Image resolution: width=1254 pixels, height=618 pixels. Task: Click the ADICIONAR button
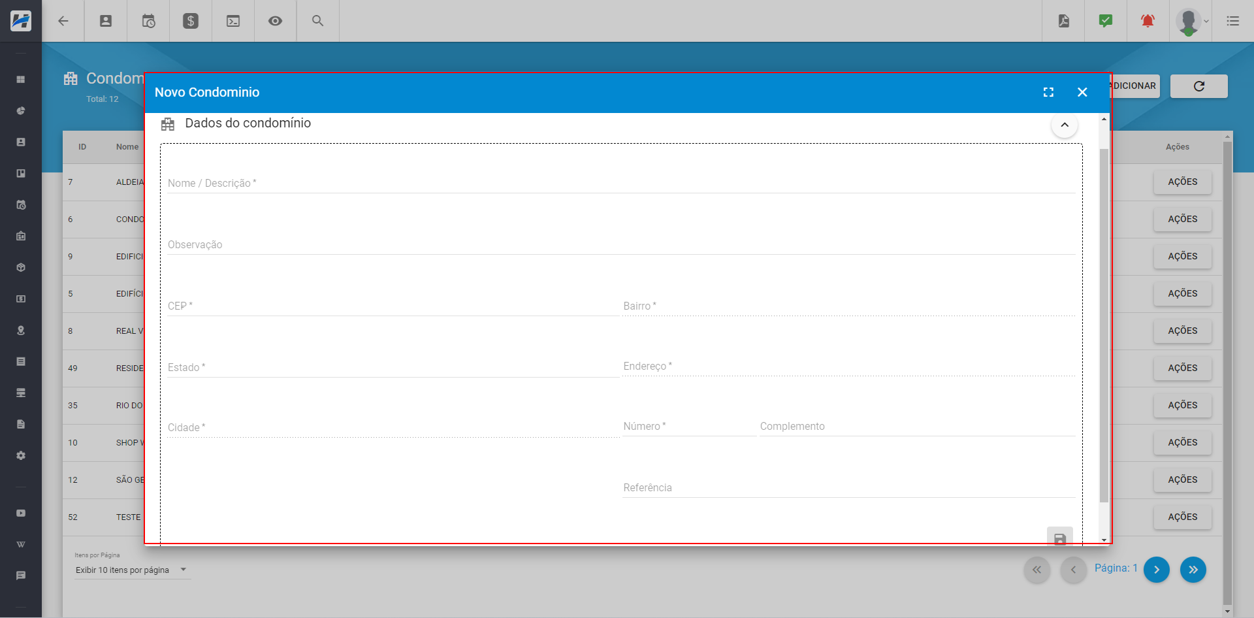pyautogui.click(x=1135, y=86)
